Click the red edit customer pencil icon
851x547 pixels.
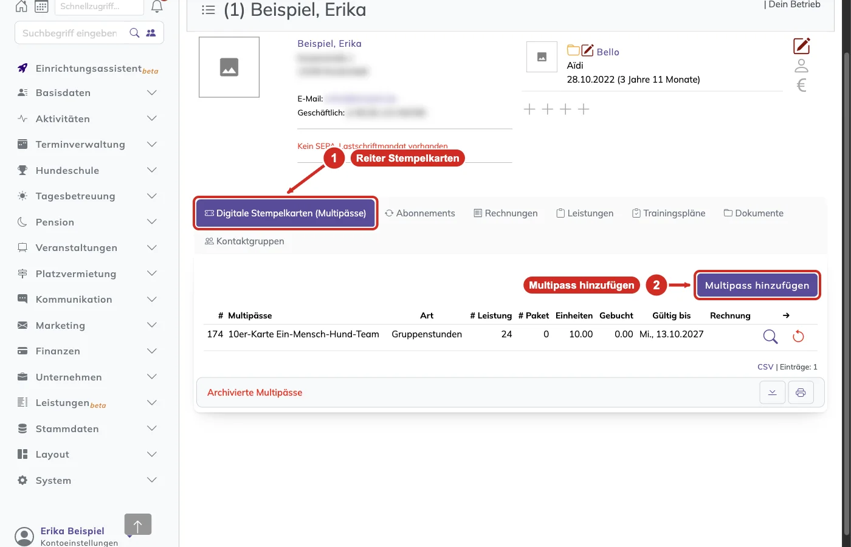tap(802, 46)
